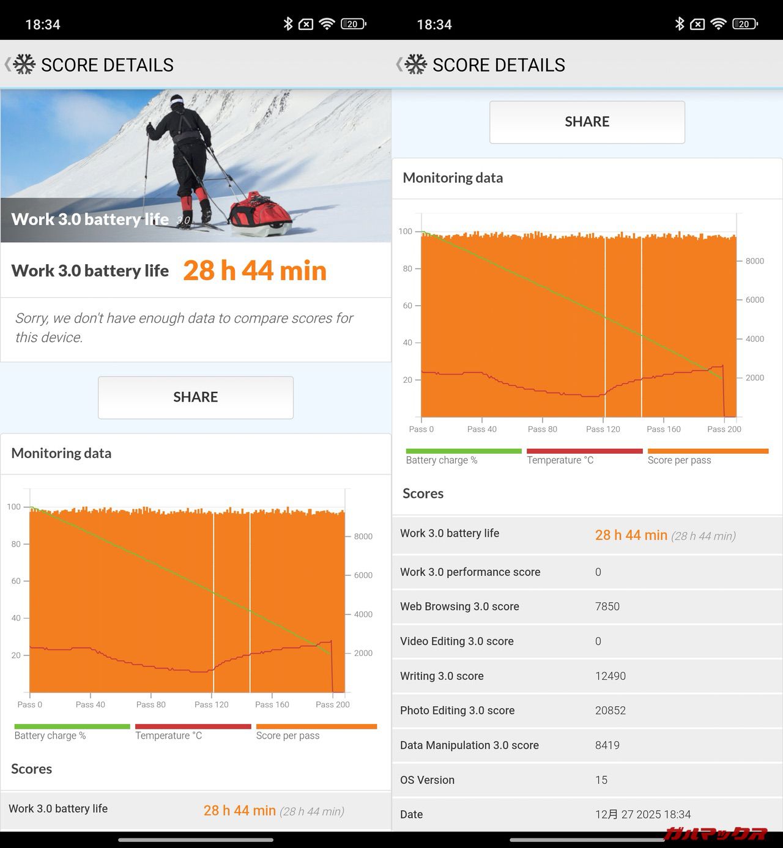Tap the snowflake logo in right header
Viewport: 783px width, 848px height.
tap(416, 64)
